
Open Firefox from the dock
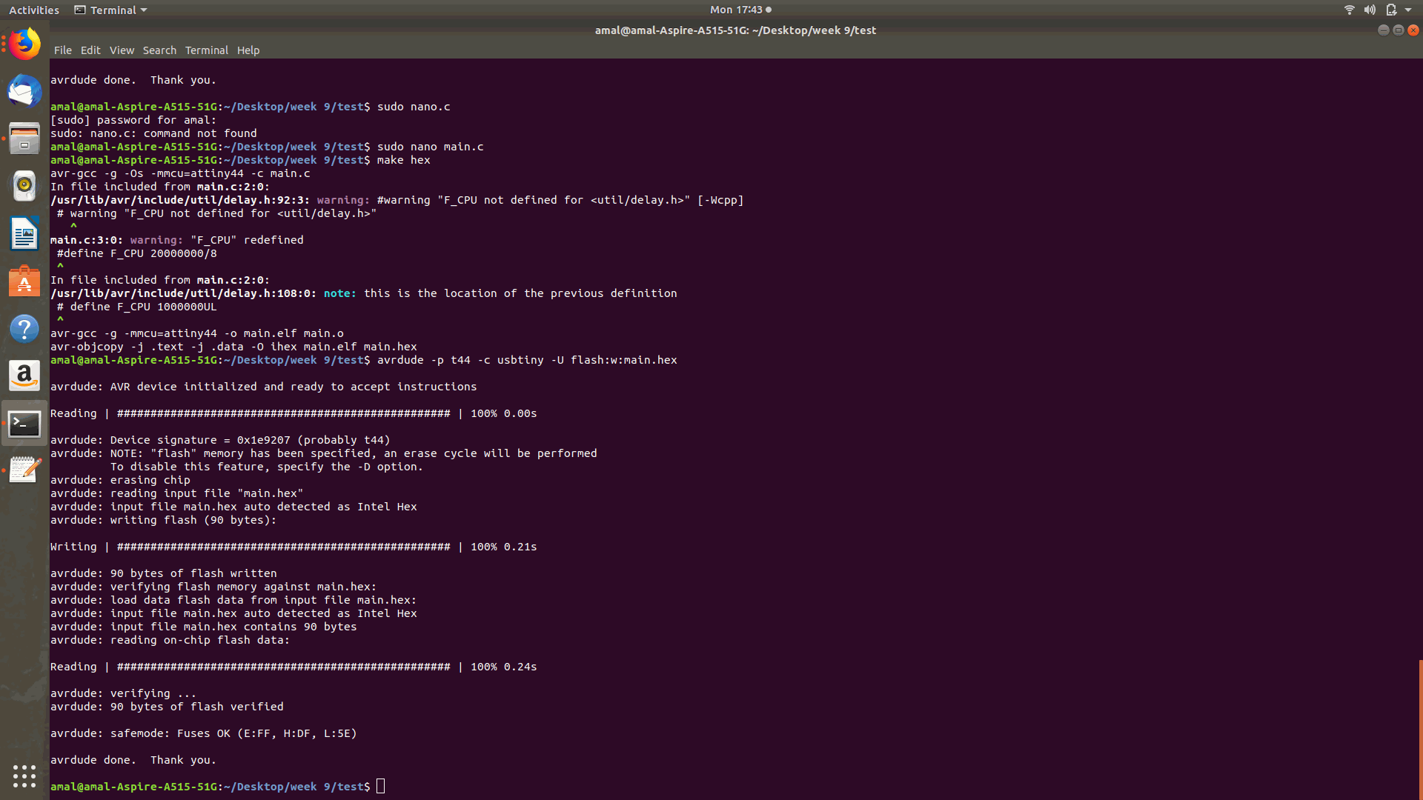(x=24, y=44)
